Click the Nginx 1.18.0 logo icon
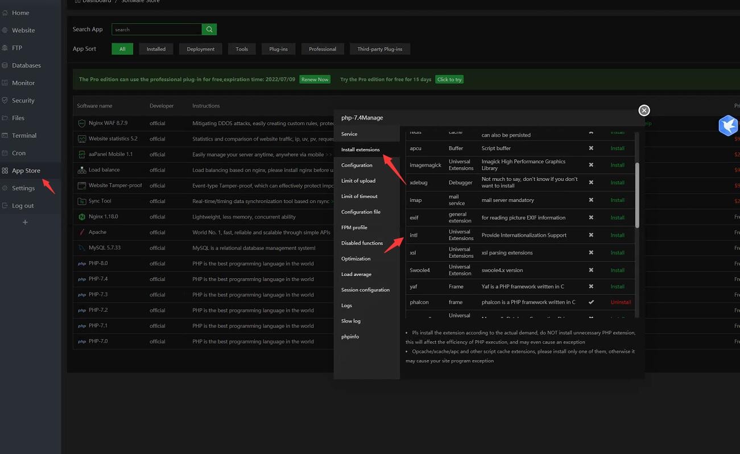 [82, 217]
